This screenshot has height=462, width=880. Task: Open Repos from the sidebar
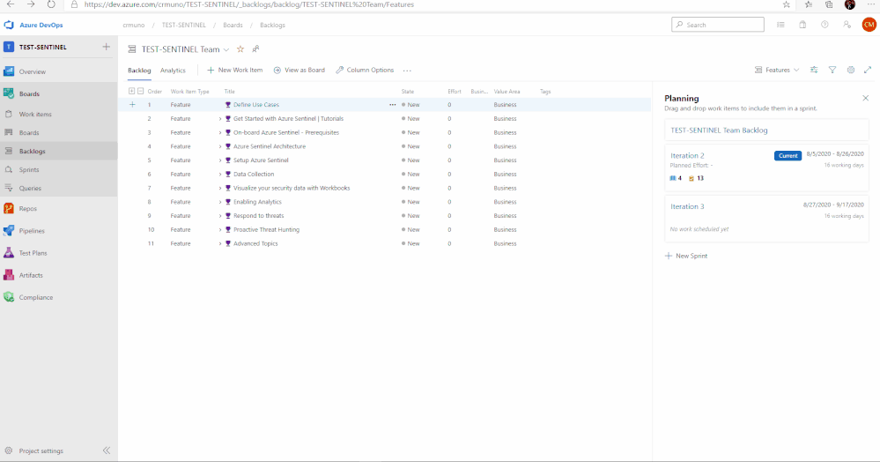click(x=27, y=209)
